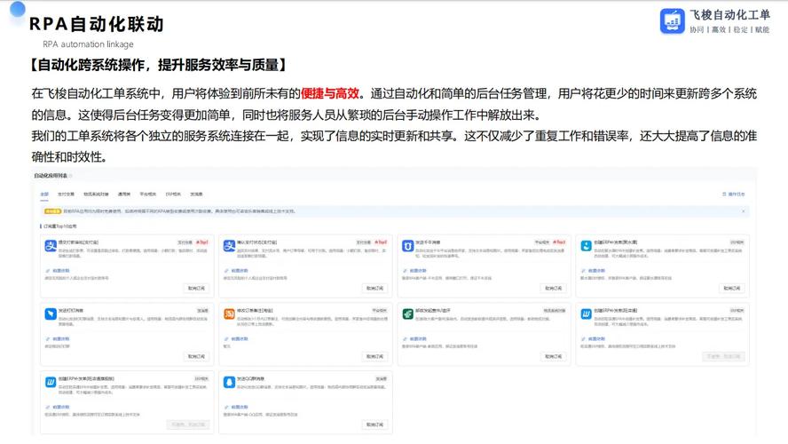Select the 旺店通 W icon in second row
Viewport: 788px width, 444px height.
point(586,313)
